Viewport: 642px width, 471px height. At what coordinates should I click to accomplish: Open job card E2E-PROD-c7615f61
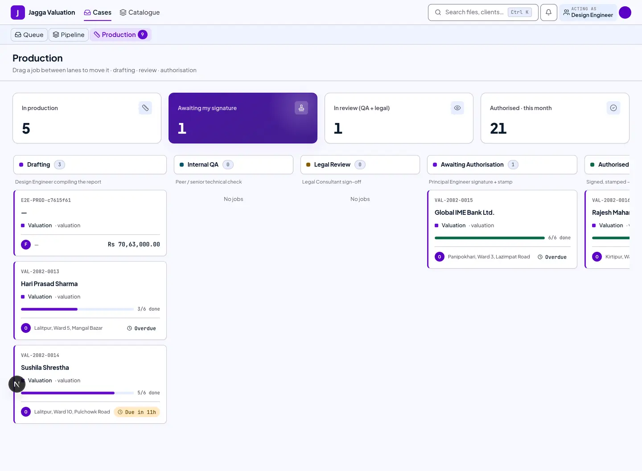tap(90, 223)
